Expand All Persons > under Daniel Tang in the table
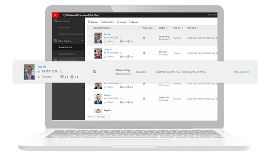 pos(164,39)
